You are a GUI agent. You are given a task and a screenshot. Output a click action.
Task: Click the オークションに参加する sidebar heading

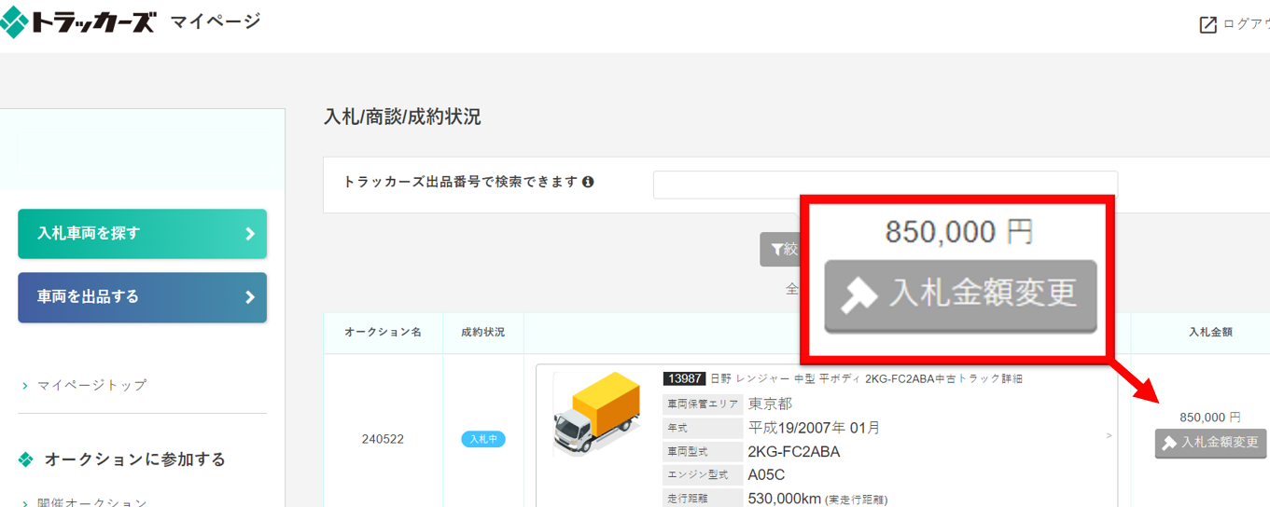click(135, 459)
